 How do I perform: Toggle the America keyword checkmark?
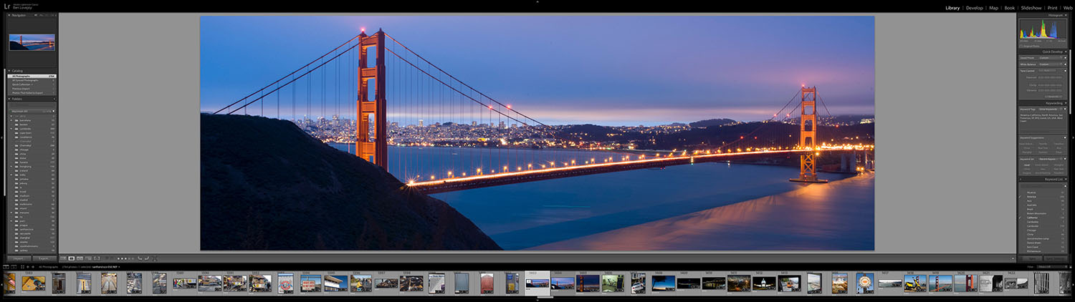click(1021, 196)
